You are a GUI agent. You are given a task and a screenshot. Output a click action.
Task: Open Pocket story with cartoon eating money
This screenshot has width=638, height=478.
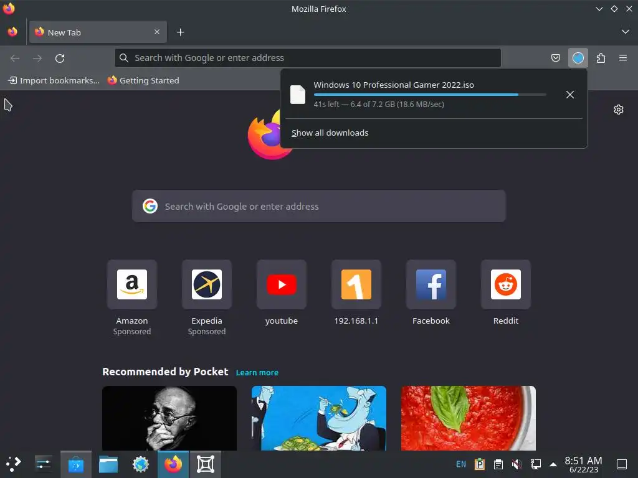point(318,418)
